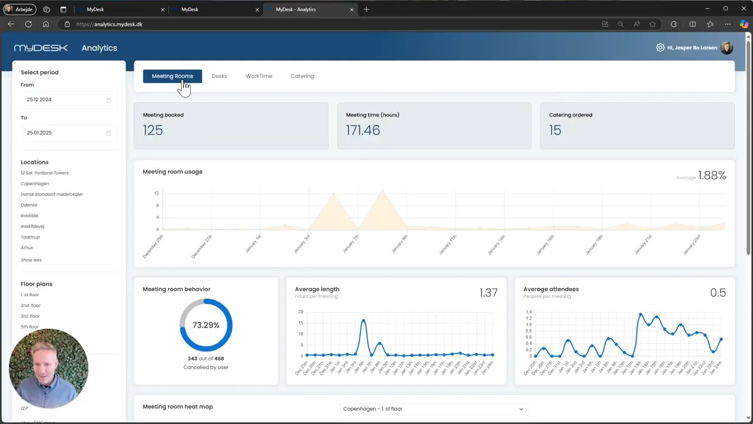Viewport: 753px width, 424px height.
Task: Filter by 12 Sal. Portland Towers location
Action: (45, 173)
